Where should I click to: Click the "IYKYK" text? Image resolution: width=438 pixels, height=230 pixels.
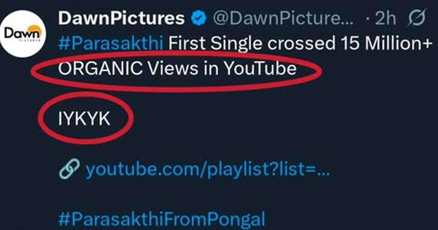coord(84,120)
